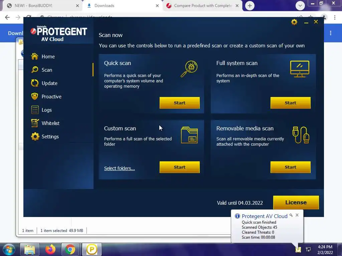Launch Firefox from the taskbar
This screenshot has height=256, width=342.
point(50,249)
